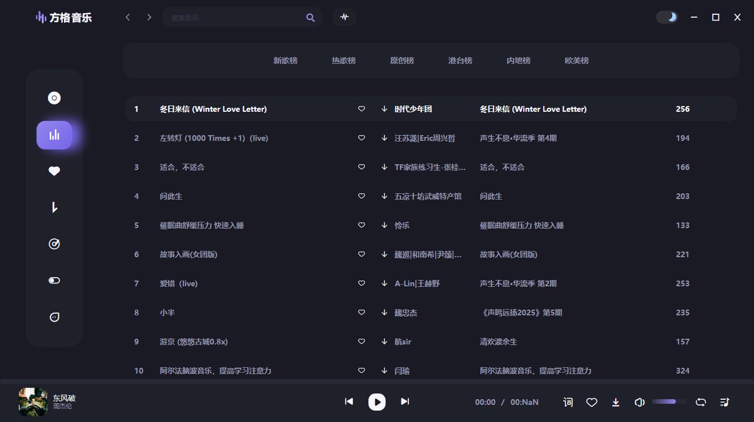Screen dimensions: 754x422
Task: Open the play queue icon in player bar
Action: coord(725,402)
